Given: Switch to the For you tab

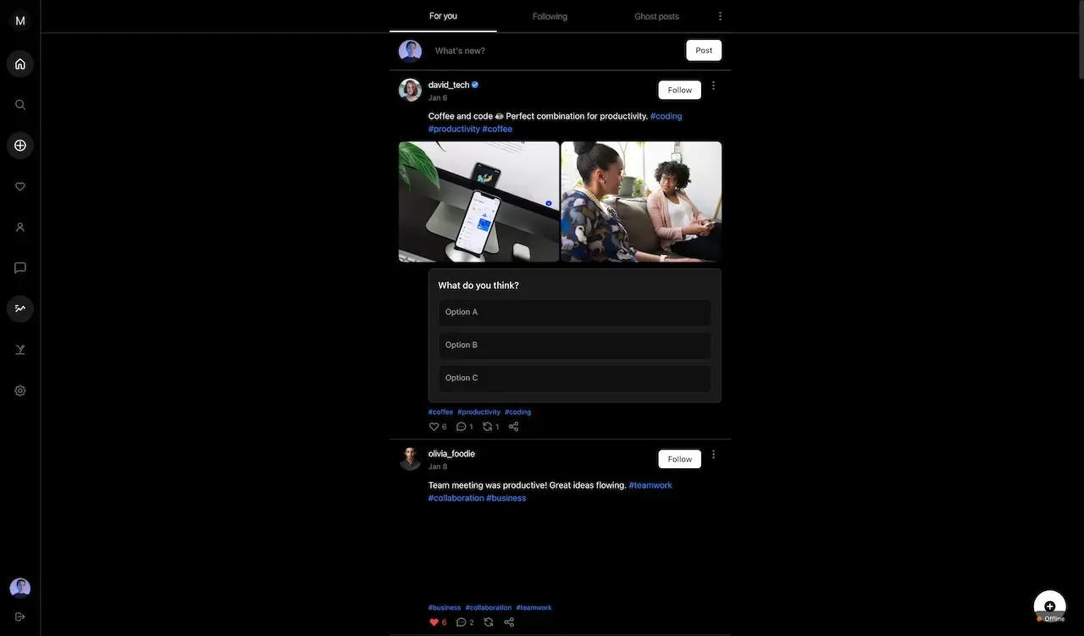Looking at the screenshot, I should click(x=443, y=16).
